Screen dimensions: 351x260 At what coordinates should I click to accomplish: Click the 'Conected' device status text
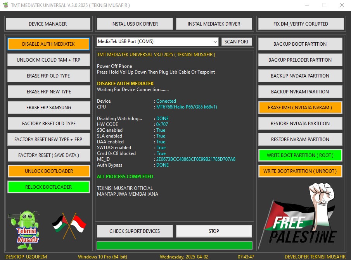pyautogui.click(x=166, y=101)
